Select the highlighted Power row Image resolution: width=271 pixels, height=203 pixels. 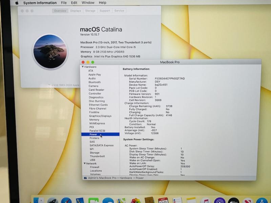(100, 134)
